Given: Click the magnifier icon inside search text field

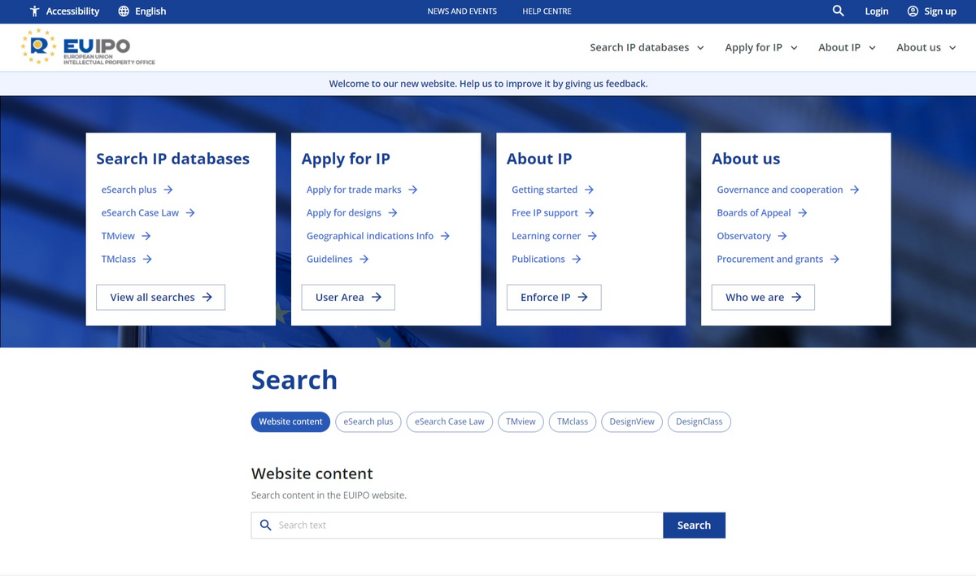Looking at the screenshot, I should coord(265,526).
